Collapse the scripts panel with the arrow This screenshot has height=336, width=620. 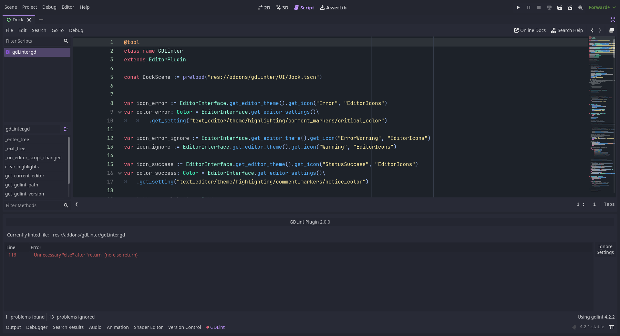point(77,204)
